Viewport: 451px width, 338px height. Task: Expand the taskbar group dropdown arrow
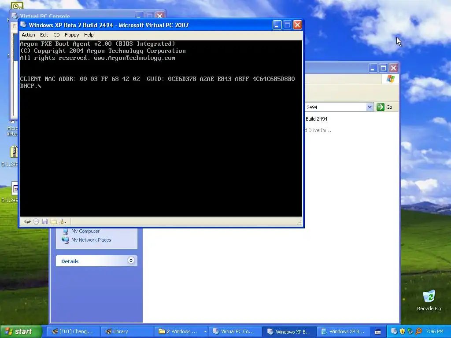205,331
